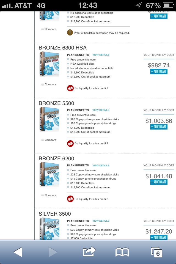
Task: Check Compare for Bronze 5500
Action: tap(43, 140)
